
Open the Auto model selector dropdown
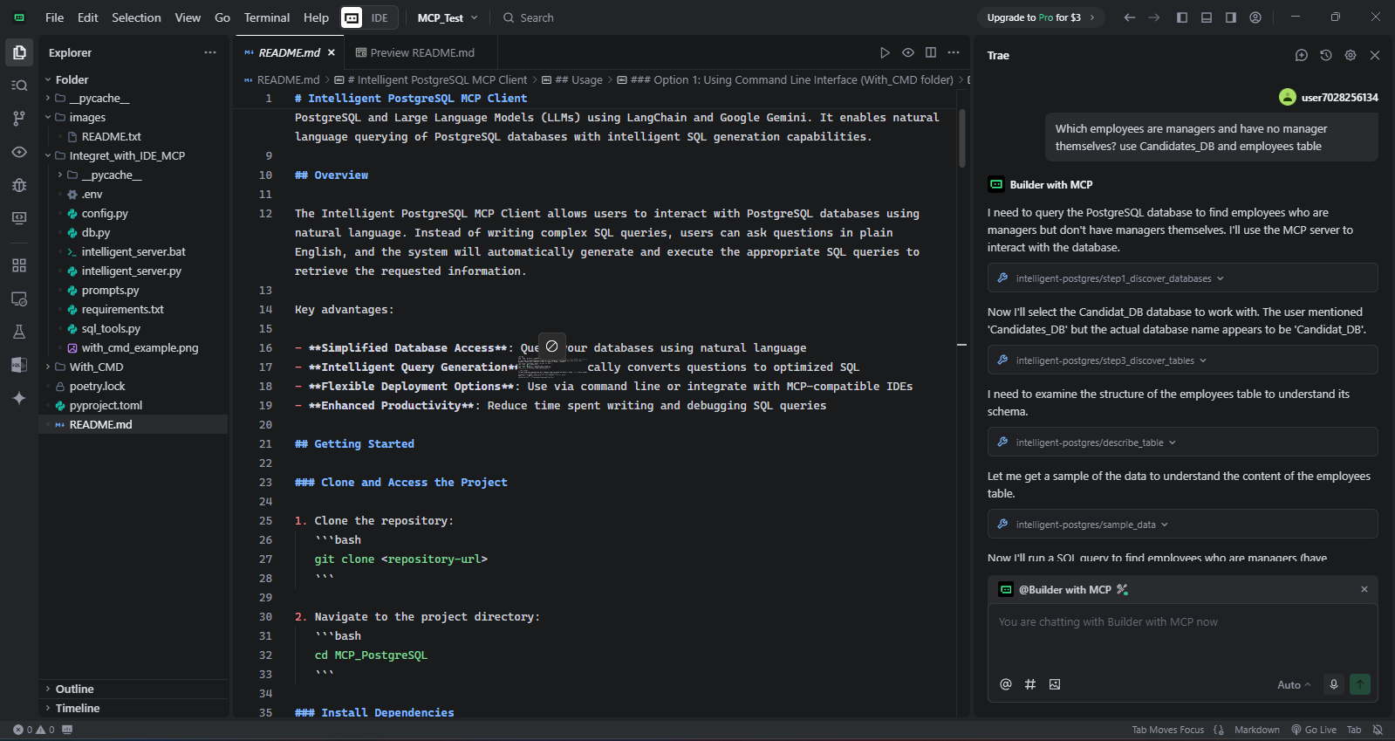click(x=1294, y=685)
